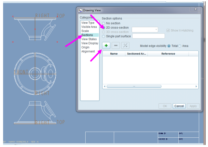208x147 pixels.
Task: Select Visible Area category
Action: coord(89,27)
